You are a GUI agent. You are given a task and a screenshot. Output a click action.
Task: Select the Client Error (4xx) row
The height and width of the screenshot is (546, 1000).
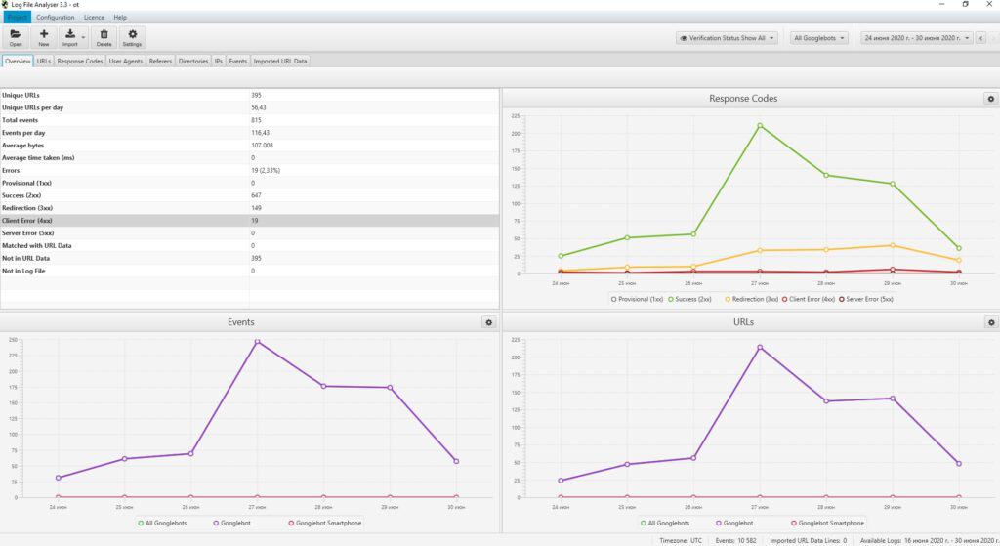point(249,221)
